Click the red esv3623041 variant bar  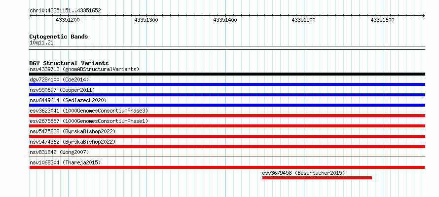pyautogui.click(x=227, y=116)
